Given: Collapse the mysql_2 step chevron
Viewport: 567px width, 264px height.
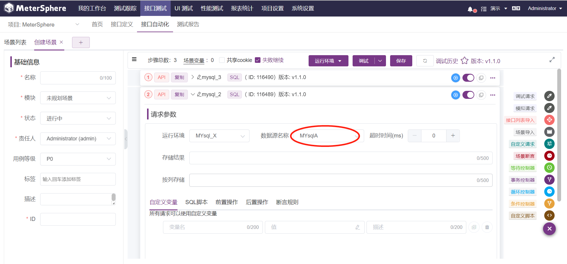Looking at the screenshot, I should [193, 94].
